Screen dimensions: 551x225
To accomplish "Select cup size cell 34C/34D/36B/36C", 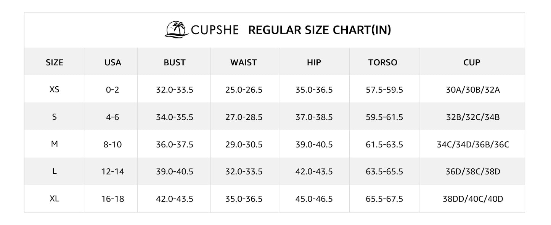I will click(x=473, y=144).
